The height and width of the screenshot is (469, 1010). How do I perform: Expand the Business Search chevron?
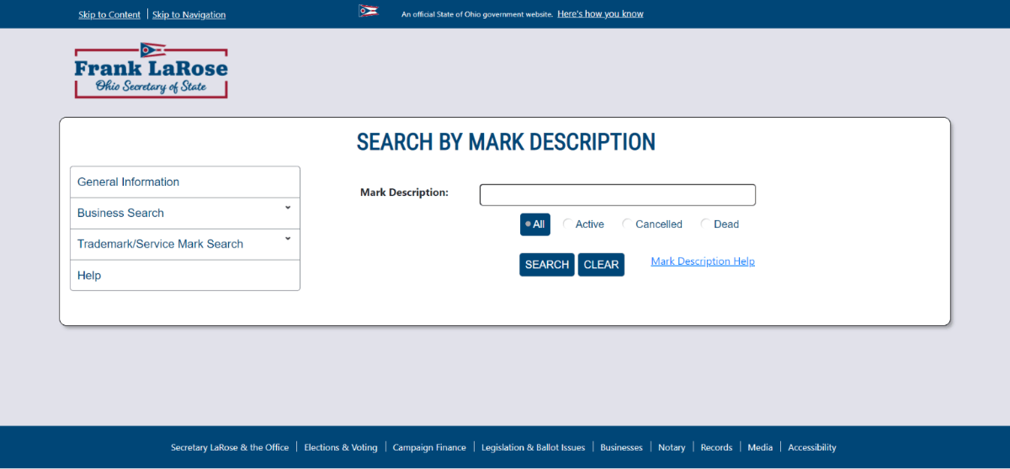[288, 208]
